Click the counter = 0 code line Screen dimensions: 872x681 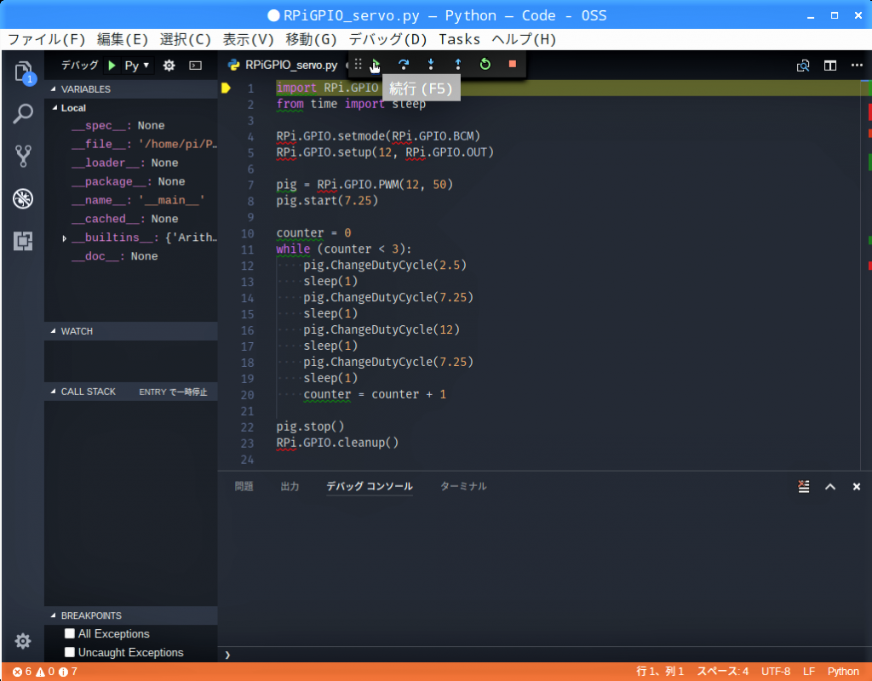(313, 233)
